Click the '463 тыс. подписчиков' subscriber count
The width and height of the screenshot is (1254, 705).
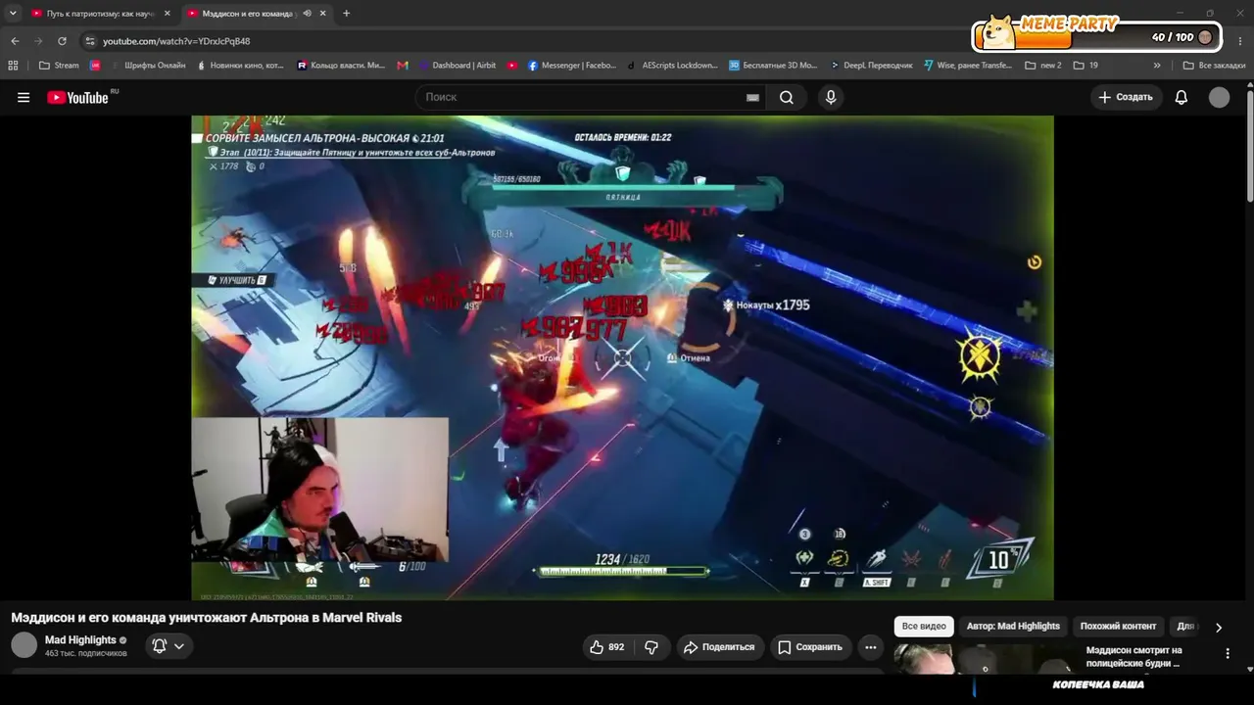[x=86, y=653]
